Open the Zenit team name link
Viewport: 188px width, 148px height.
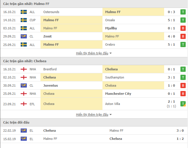pyautogui.click(x=47, y=36)
